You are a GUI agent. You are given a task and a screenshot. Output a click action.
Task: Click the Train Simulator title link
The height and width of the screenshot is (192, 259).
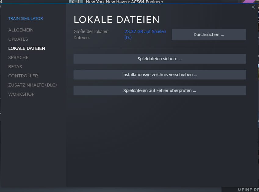pyautogui.click(x=26, y=19)
